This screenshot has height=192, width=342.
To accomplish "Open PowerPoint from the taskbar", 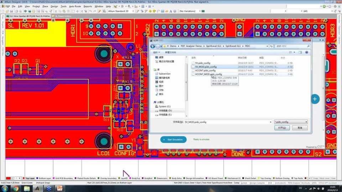I will click(x=59, y=188).
